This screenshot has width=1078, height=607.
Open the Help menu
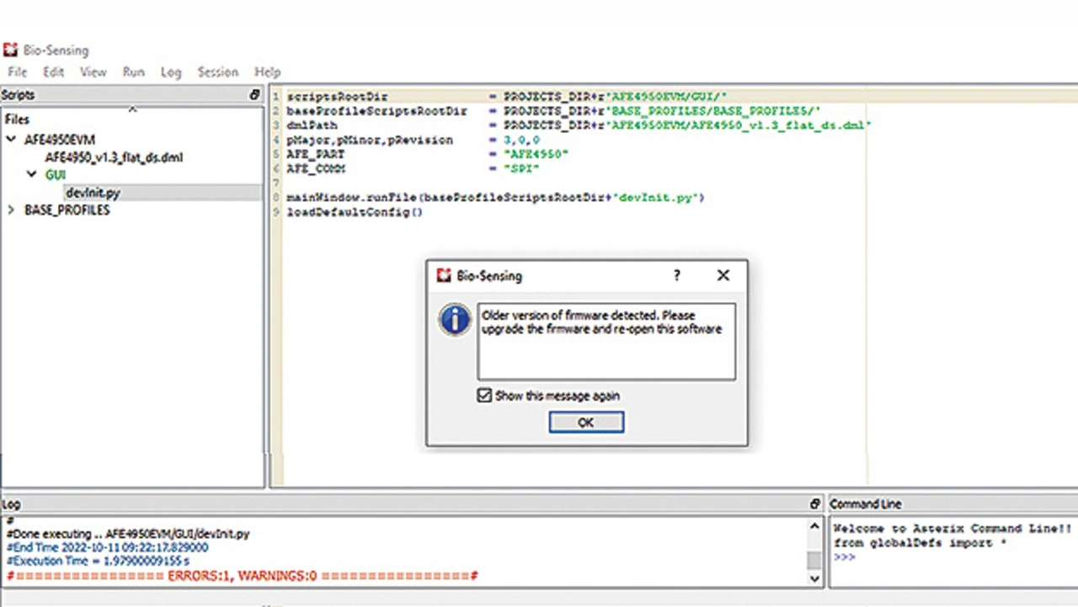tap(267, 72)
